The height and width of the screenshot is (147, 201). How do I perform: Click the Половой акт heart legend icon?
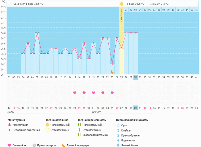[x=9, y=145]
